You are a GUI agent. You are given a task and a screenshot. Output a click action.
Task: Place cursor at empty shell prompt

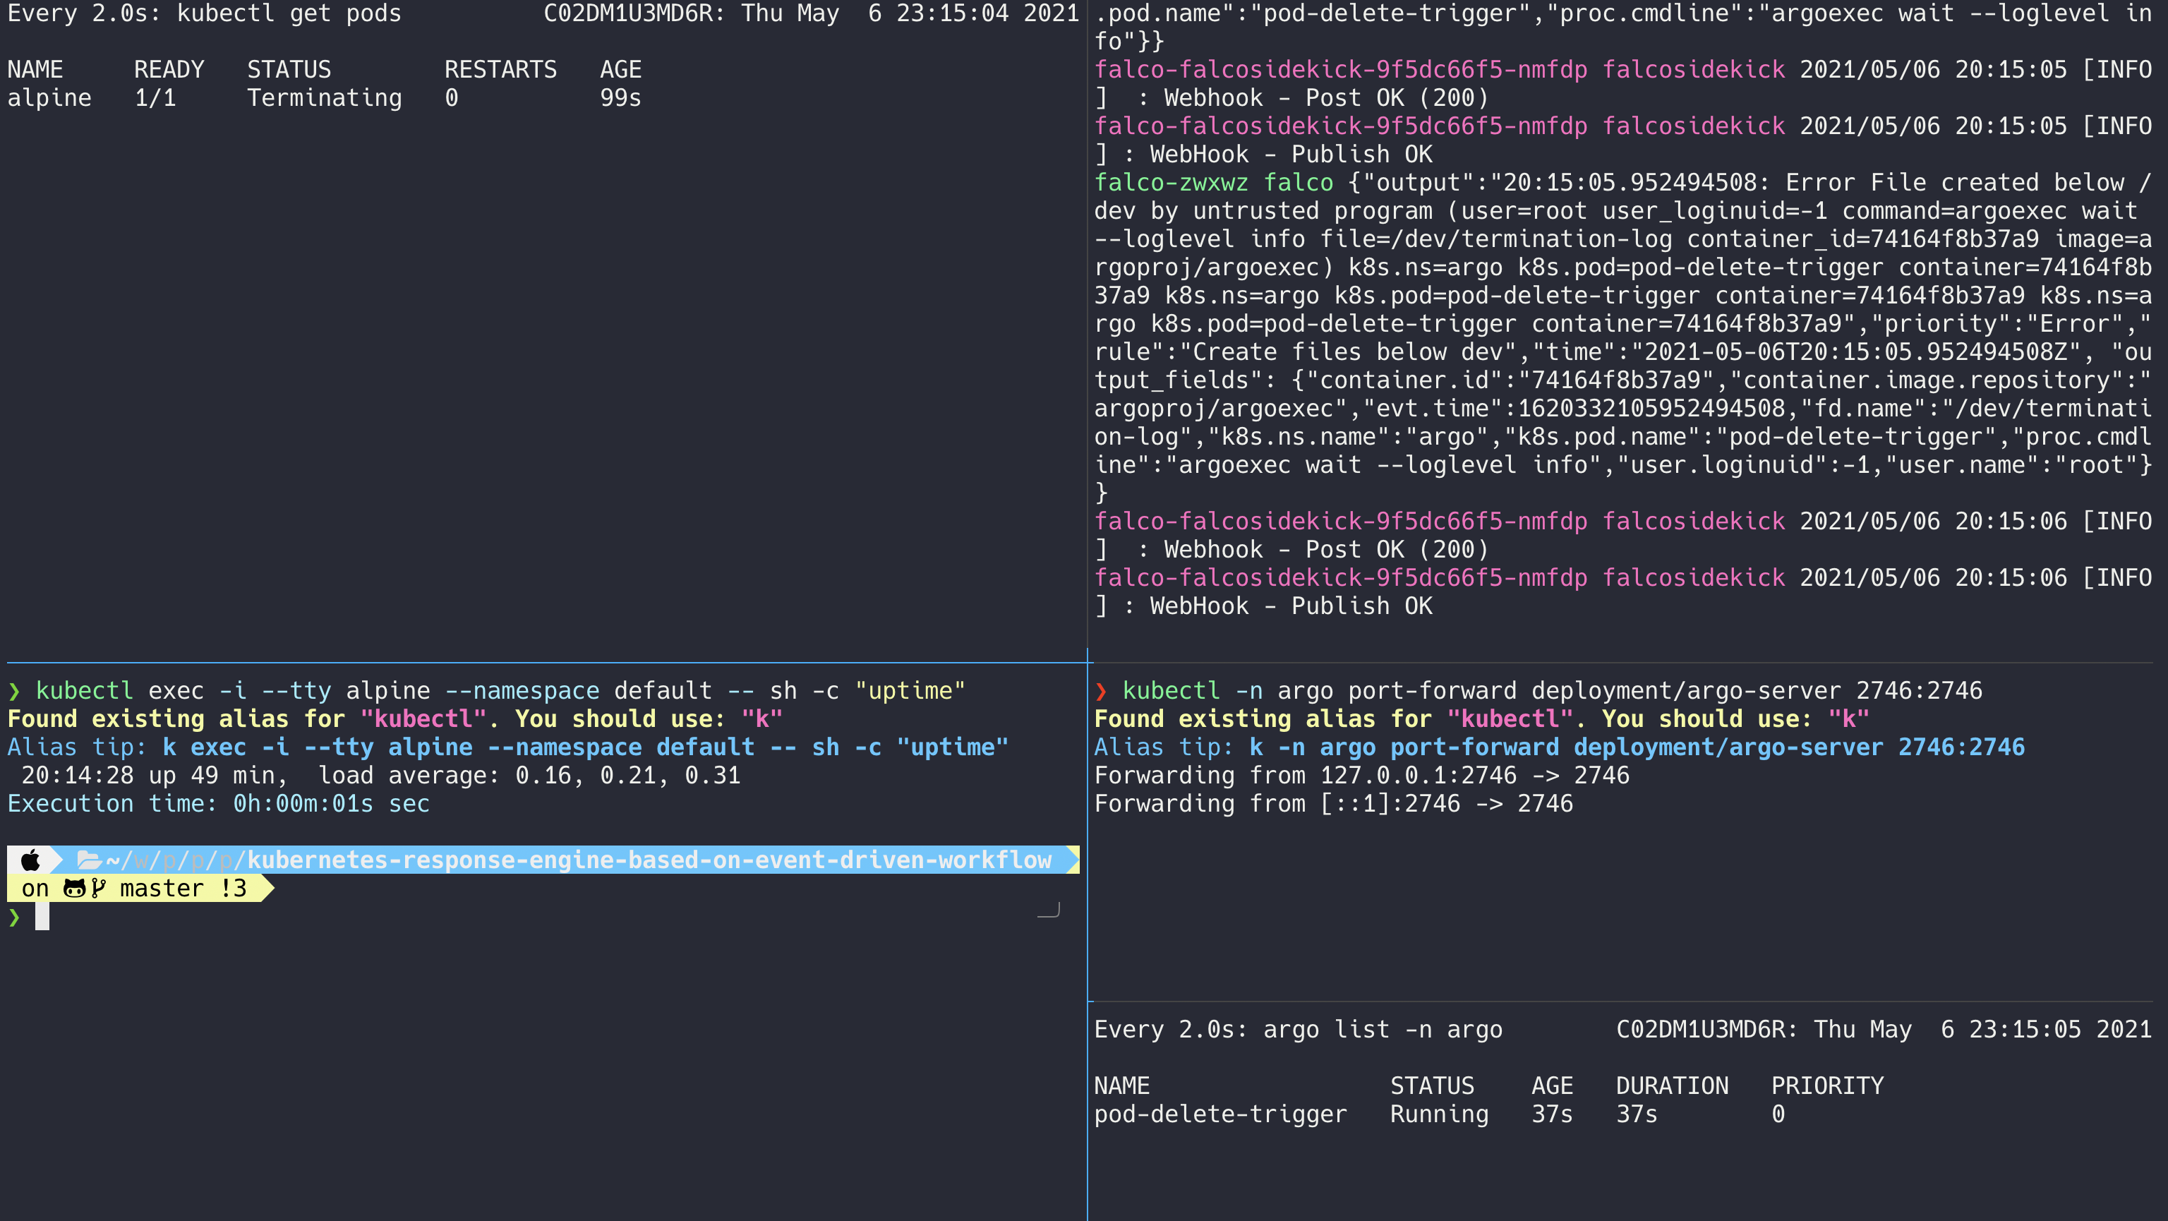click(x=42, y=918)
